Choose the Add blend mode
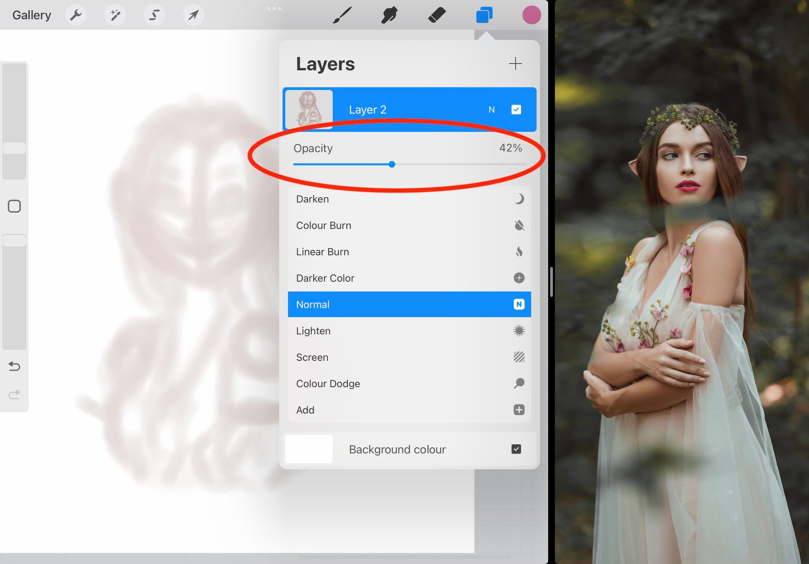809x564 pixels. tap(409, 410)
